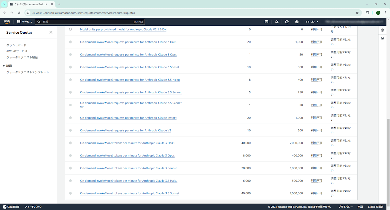Click the Service Quotas sidebar title
Screen dimensions: 390x210
[x=19, y=32]
